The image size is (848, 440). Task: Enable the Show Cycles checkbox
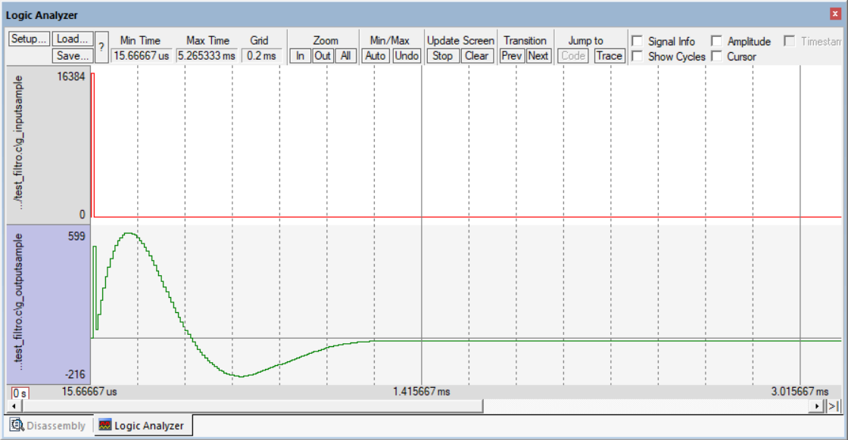tap(638, 56)
